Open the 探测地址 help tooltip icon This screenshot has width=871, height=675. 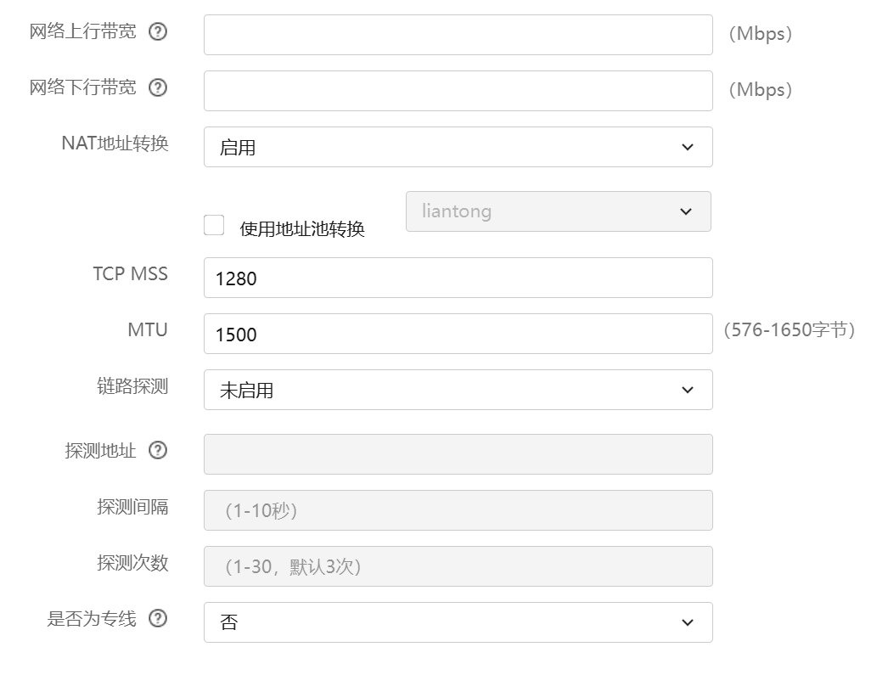[x=158, y=451]
